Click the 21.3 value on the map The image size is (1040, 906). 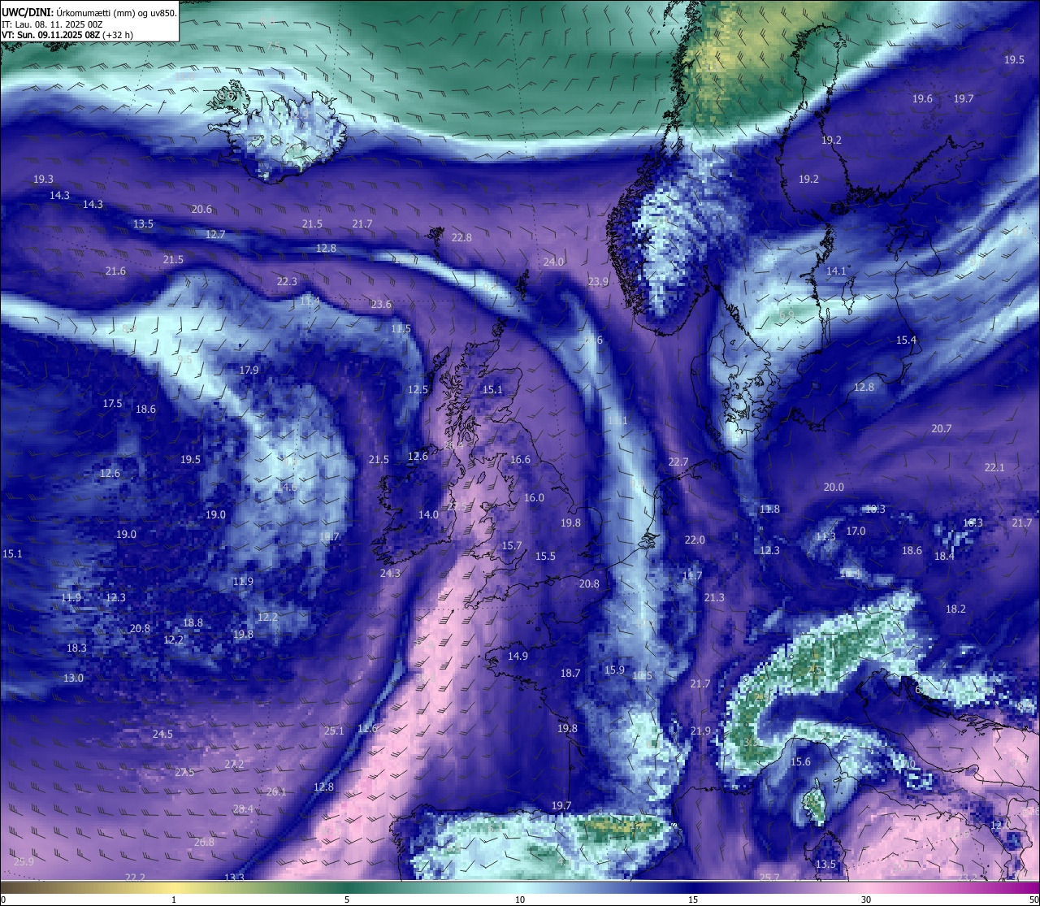(714, 598)
